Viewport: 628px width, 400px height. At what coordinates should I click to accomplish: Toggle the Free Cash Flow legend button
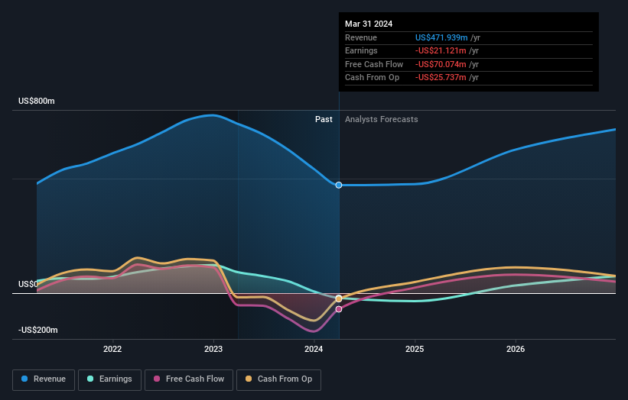189,379
